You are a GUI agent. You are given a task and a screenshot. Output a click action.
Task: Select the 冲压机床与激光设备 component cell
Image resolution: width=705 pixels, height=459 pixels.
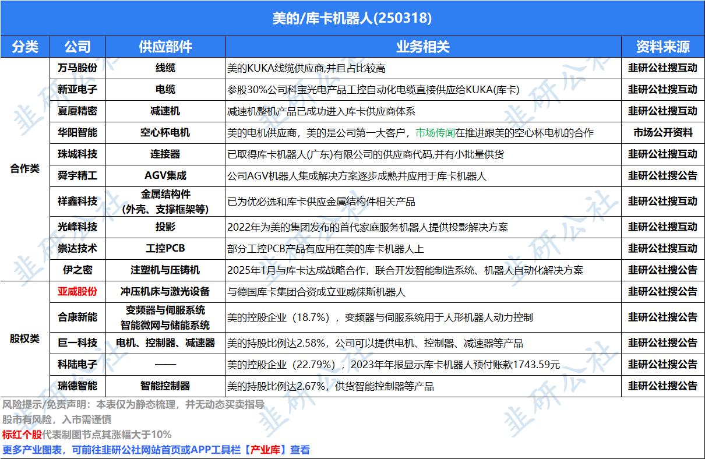165,291
